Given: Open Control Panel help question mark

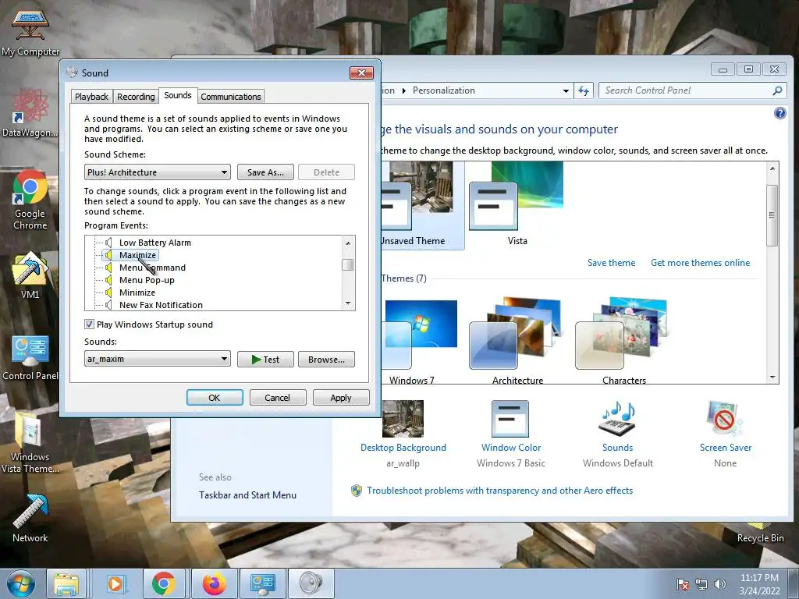Looking at the screenshot, I should pos(779,113).
